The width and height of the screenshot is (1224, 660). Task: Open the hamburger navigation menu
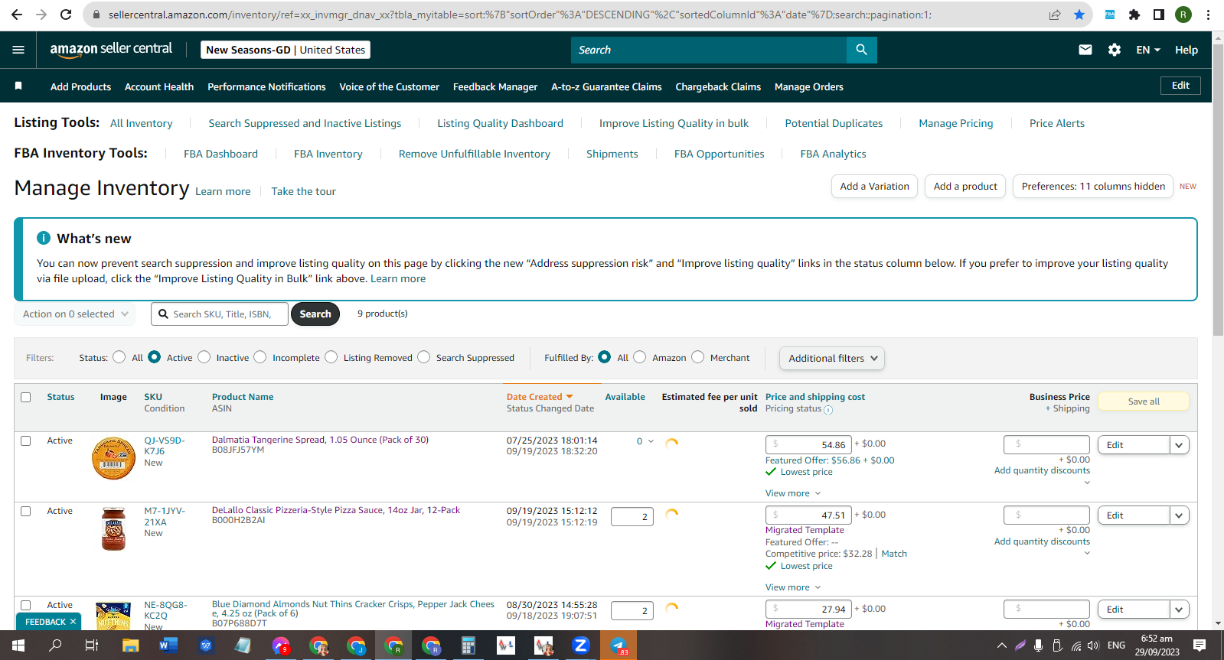18,50
